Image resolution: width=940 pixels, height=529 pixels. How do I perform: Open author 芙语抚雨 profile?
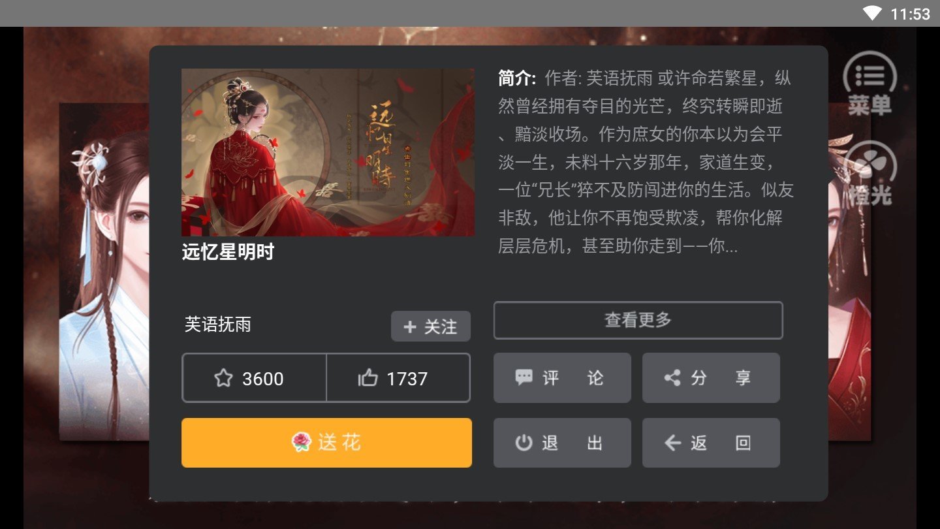pyautogui.click(x=218, y=325)
